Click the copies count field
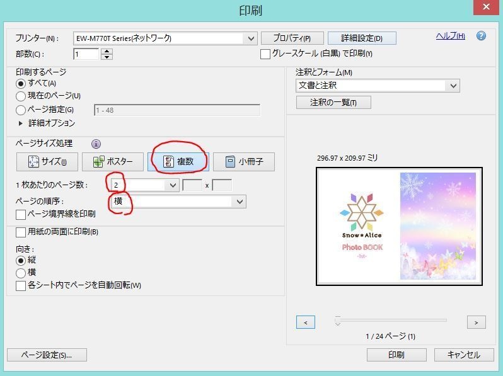Viewport: 503px width, 376px height. [x=86, y=54]
